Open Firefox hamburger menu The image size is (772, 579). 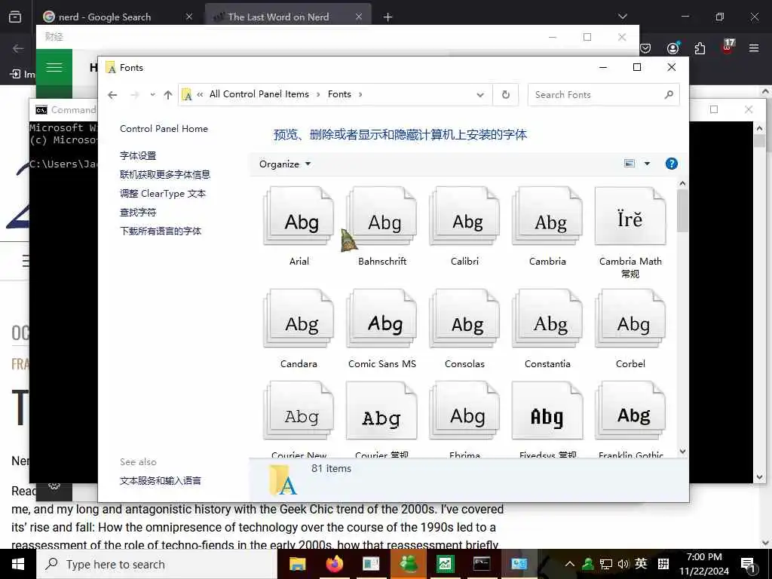point(753,48)
